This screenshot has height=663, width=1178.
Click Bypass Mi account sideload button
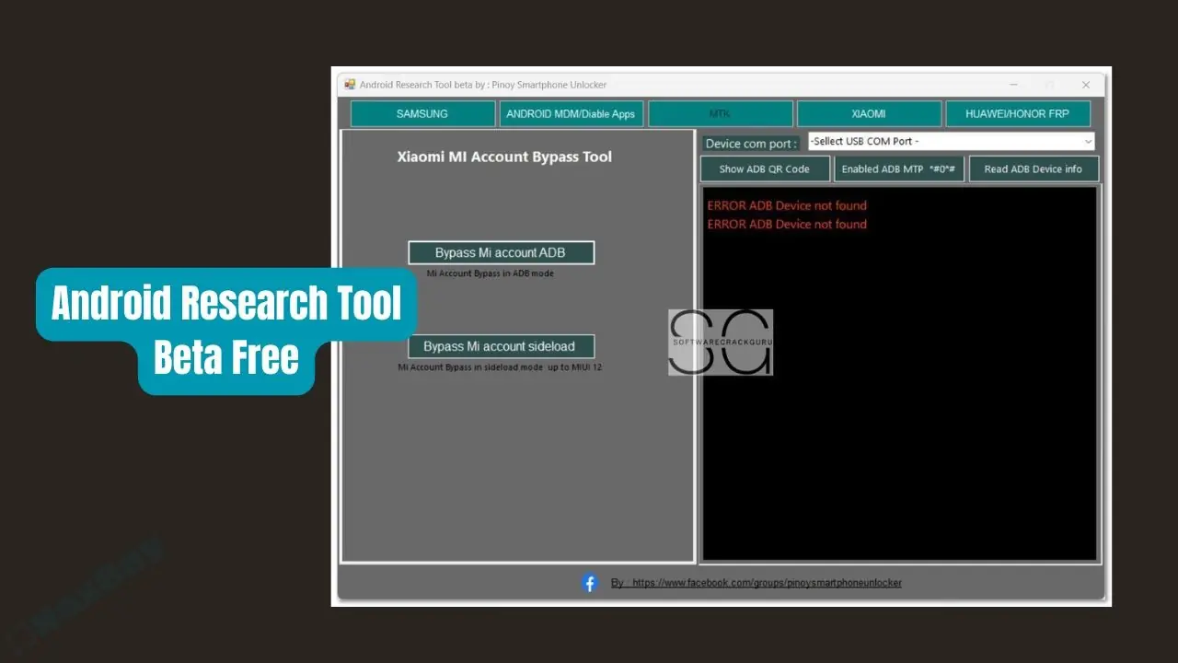pyautogui.click(x=501, y=346)
